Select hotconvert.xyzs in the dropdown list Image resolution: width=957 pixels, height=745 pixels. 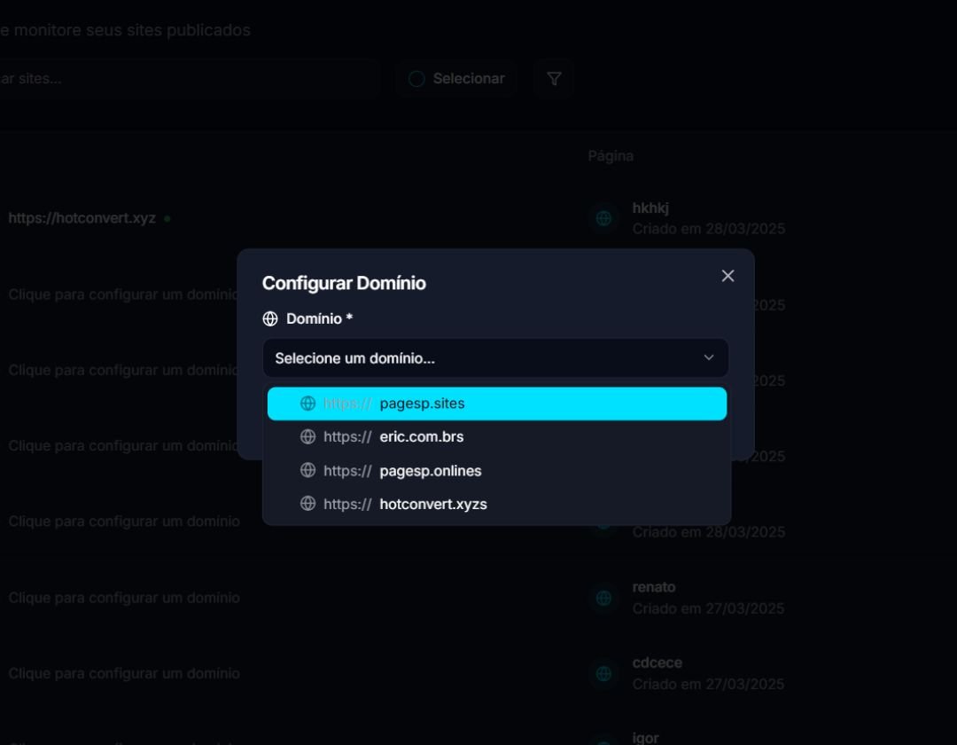pos(496,505)
